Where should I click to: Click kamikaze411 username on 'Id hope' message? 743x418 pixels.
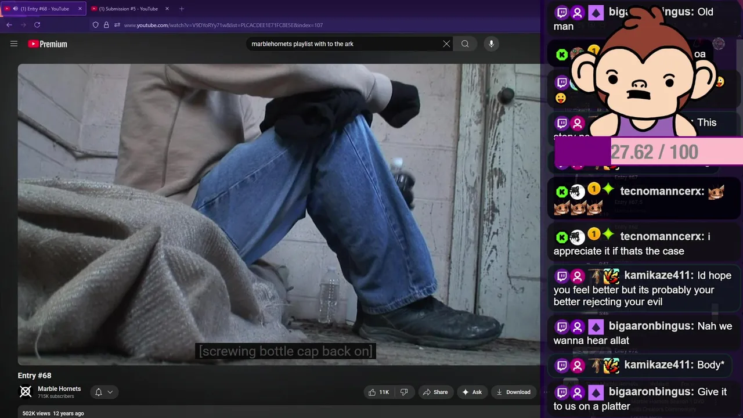click(x=658, y=276)
